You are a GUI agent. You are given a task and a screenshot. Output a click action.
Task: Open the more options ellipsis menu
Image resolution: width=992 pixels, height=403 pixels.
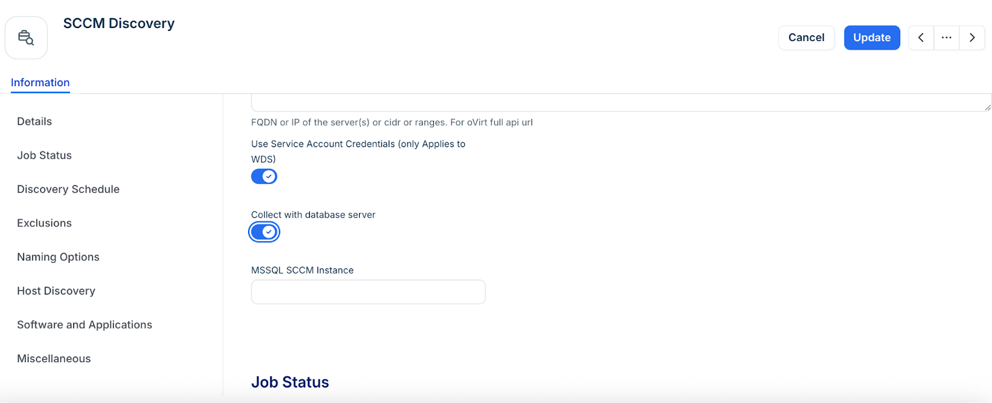(947, 38)
